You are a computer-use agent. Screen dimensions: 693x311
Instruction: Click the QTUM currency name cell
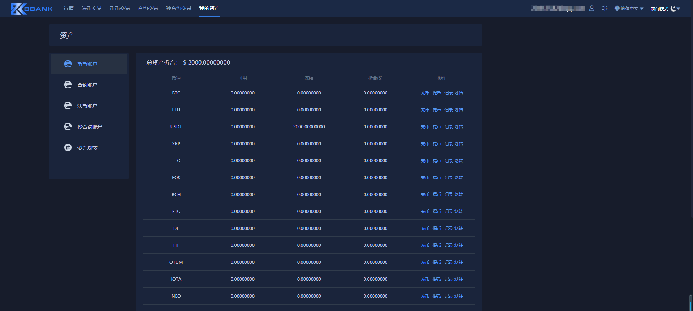pos(176,262)
